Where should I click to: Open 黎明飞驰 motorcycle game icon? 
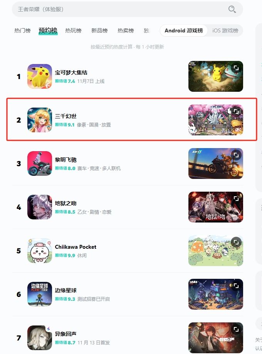40,164
